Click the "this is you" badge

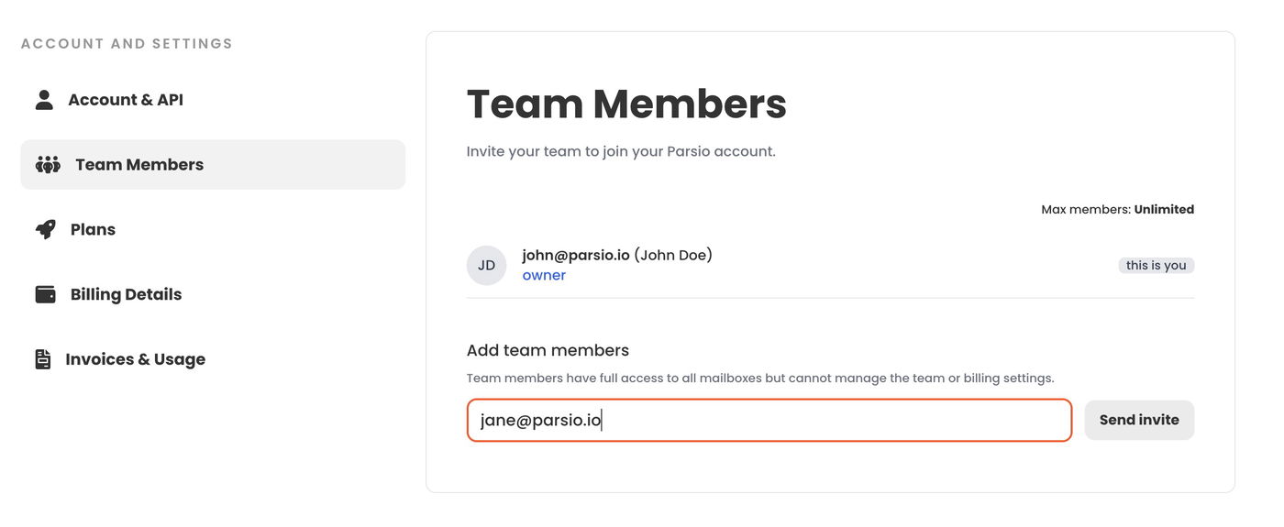(x=1156, y=265)
